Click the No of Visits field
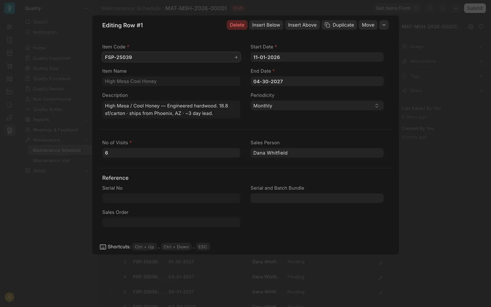Viewport: 491px width, 307px height. click(x=171, y=153)
